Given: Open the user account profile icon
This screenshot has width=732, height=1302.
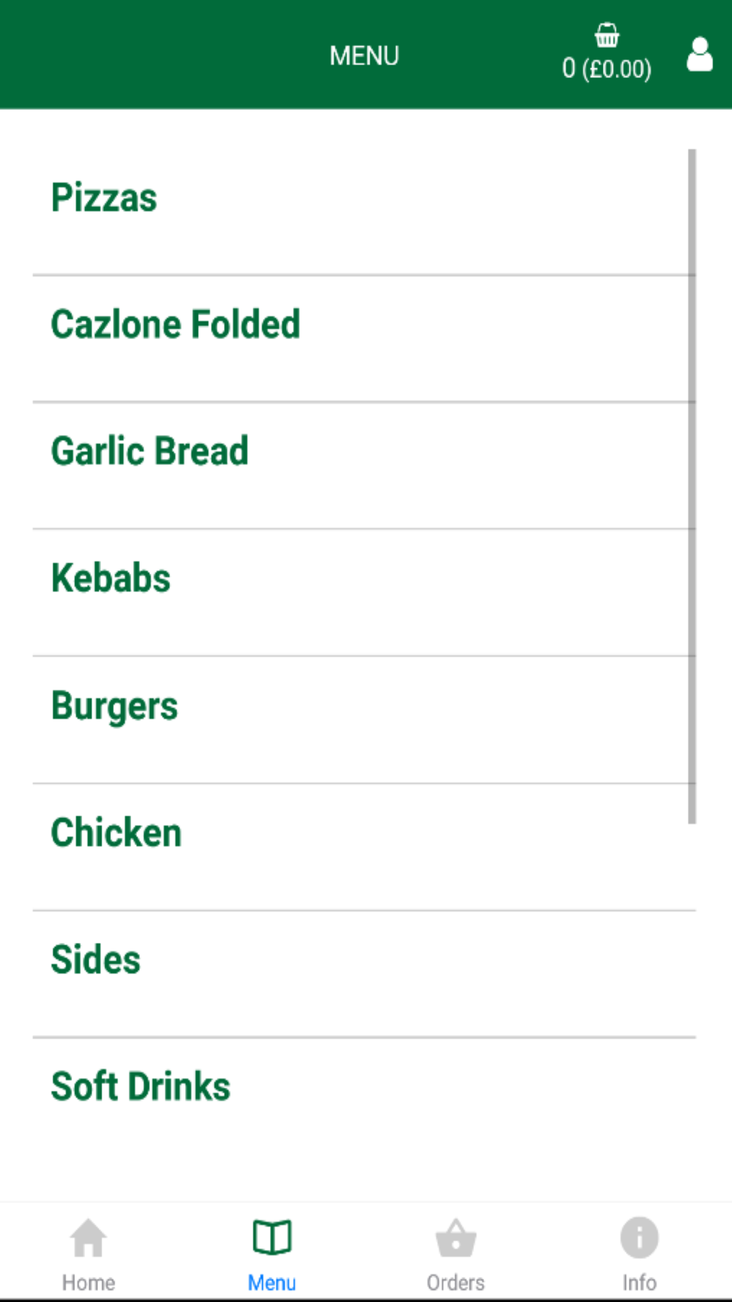Looking at the screenshot, I should click(x=700, y=54).
